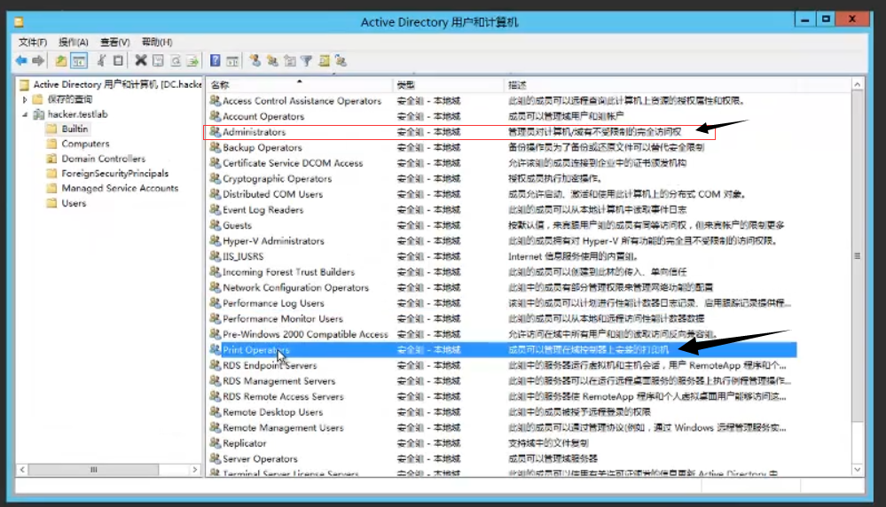This screenshot has width=886, height=507.
Task: Select the 保存的查询 tree node
Action: tap(69, 99)
